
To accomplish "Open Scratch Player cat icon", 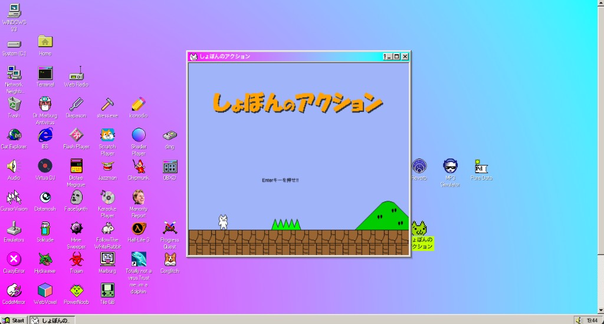I will [x=107, y=135].
